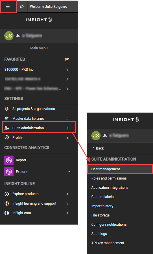Click the Profile person icon
The image size is (153, 254).
(x=7, y=137)
